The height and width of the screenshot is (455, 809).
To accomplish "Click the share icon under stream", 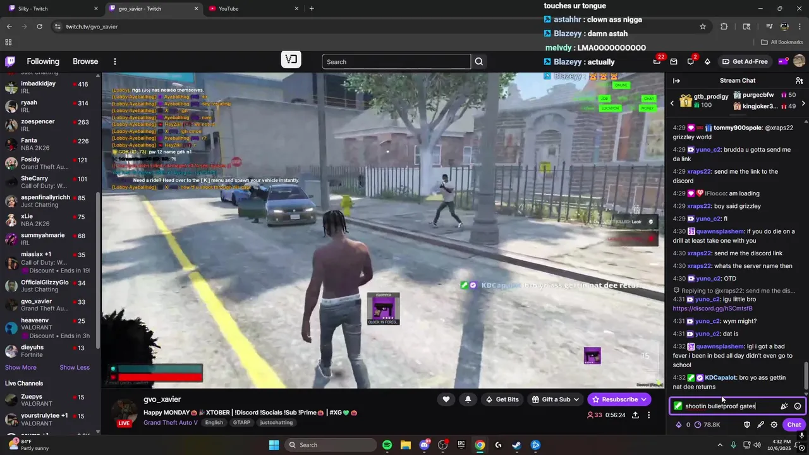I will click(x=635, y=415).
